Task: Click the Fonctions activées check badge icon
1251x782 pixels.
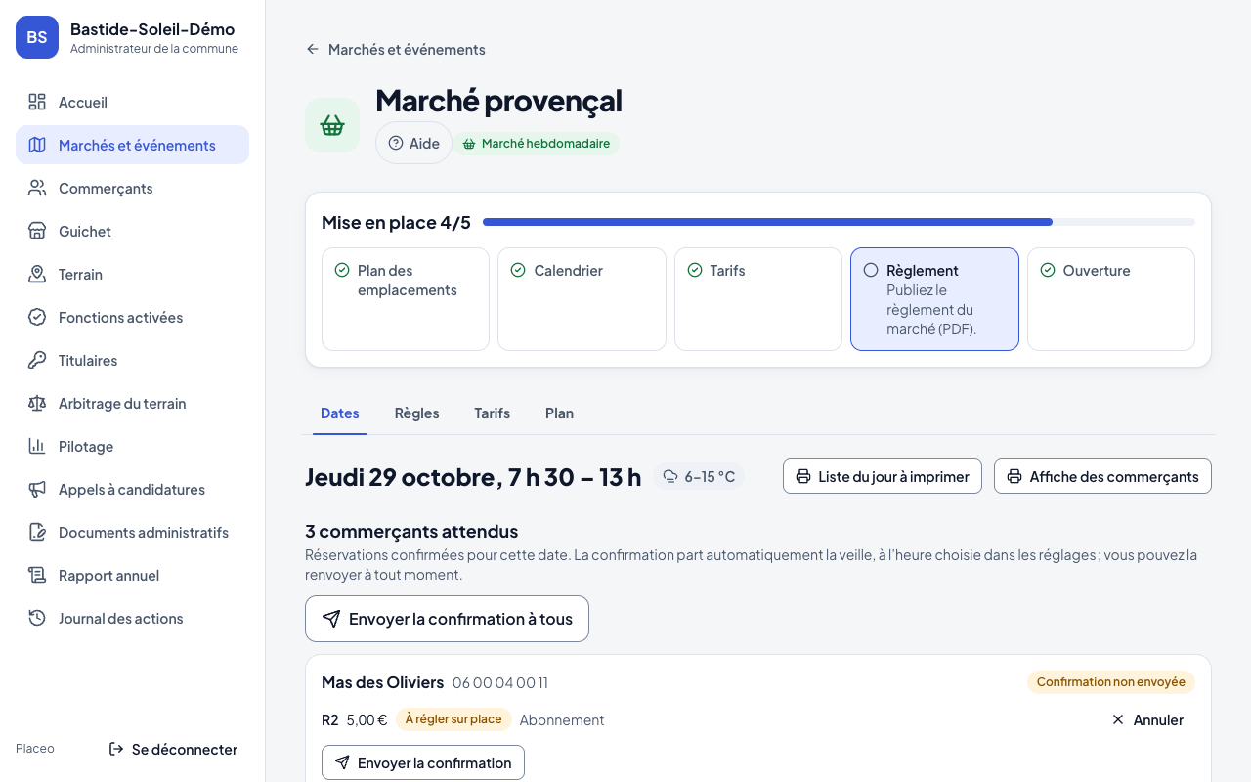Action: [x=37, y=317]
